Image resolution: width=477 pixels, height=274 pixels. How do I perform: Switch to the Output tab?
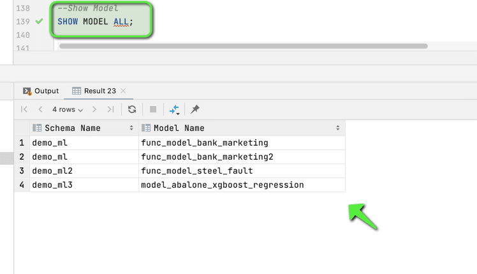coord(41,91)
